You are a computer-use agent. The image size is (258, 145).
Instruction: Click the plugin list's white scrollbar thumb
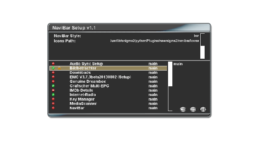(x=170, y=74)
